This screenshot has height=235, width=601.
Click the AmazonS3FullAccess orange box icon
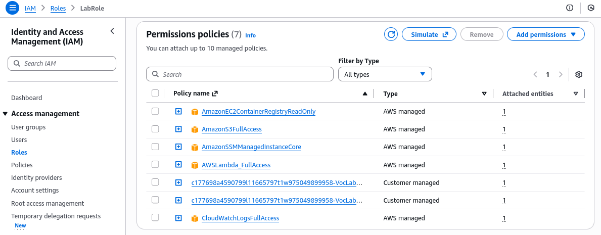point(195,129)
